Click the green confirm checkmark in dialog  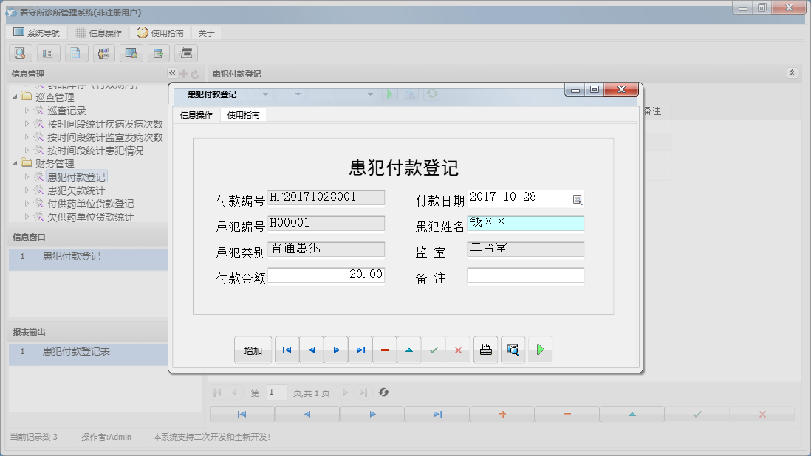coord(434,350)
